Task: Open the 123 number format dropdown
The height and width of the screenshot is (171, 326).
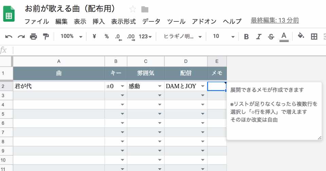Action: [145, 37]
